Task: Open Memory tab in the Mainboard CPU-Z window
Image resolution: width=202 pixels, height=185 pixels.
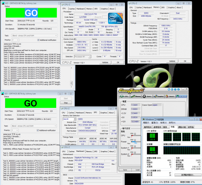Action: pyautogui.click(x=89, y=151)
